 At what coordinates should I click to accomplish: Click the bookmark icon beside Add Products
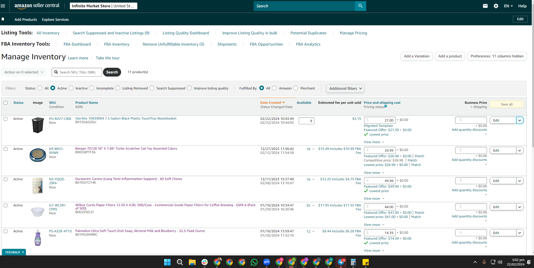click(x=3, y=19)
